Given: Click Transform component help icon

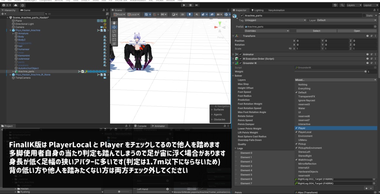Looking at the screenshot, I should click(368, 36).
